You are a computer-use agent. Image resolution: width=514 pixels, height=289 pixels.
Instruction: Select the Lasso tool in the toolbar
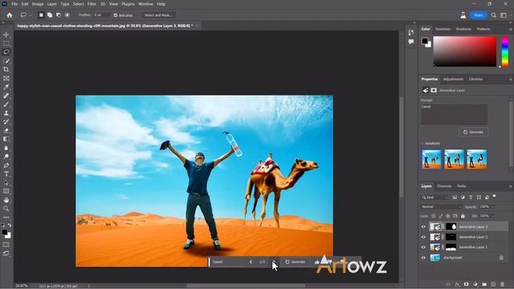click(x=6, y=51)
